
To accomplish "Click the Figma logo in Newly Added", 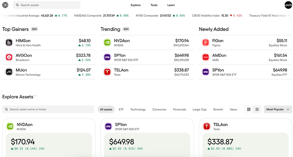I will [206, 43].
